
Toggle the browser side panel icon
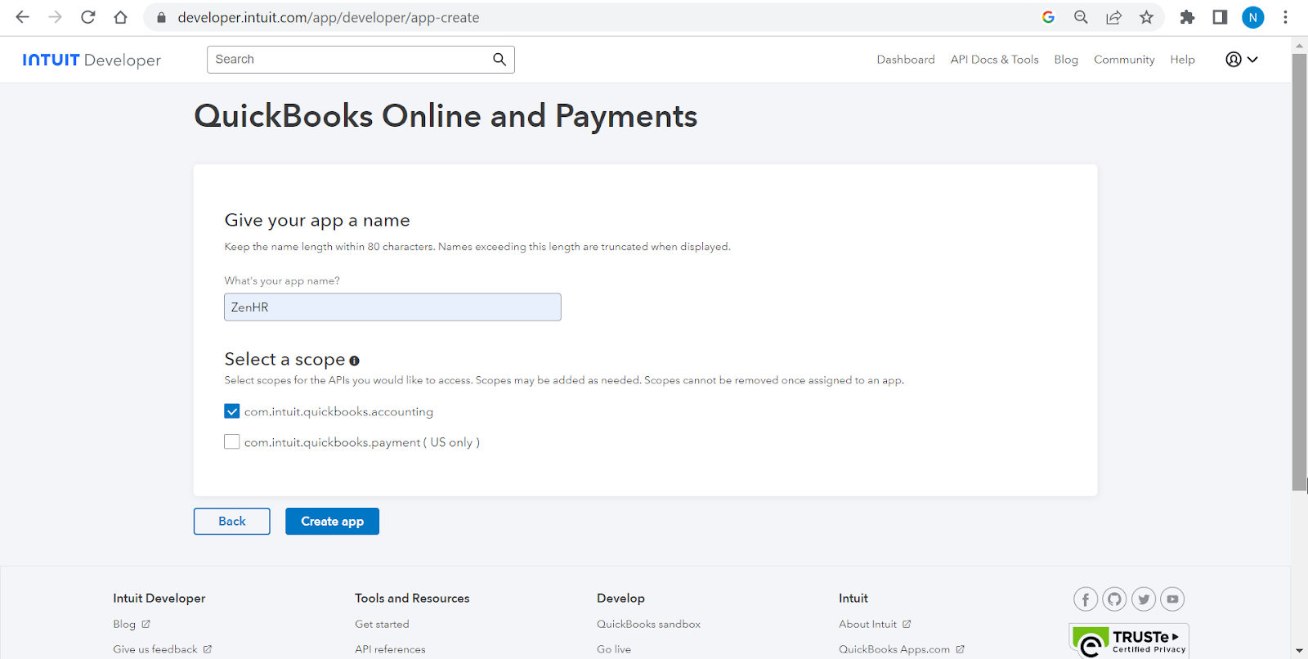coord(1220,17)
